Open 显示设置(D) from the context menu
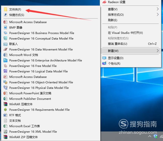Viewport: 163px width, 141px height. 131,58
